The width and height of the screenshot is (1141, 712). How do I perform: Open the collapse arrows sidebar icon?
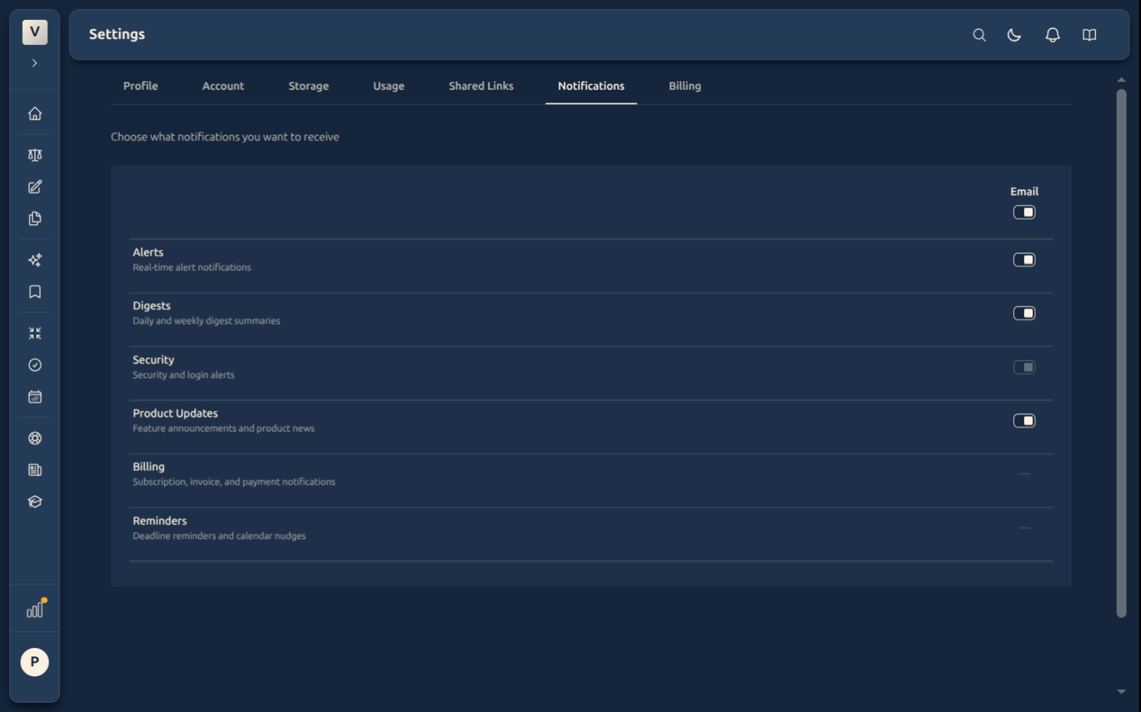click(x=35, y=333)
